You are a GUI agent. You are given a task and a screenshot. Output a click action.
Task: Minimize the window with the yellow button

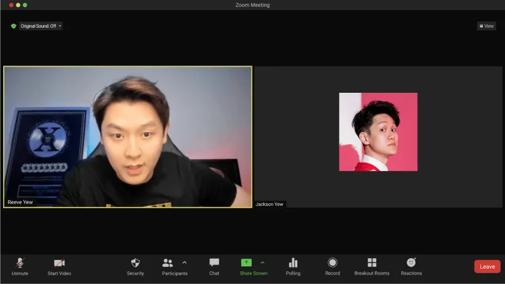click(x=18, y=5)
